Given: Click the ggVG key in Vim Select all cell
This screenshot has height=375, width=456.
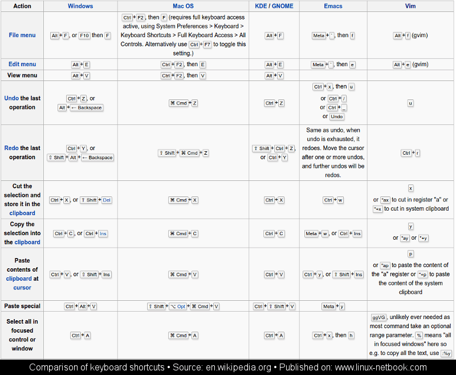Looking at the screenshot, I should (378, 317).
